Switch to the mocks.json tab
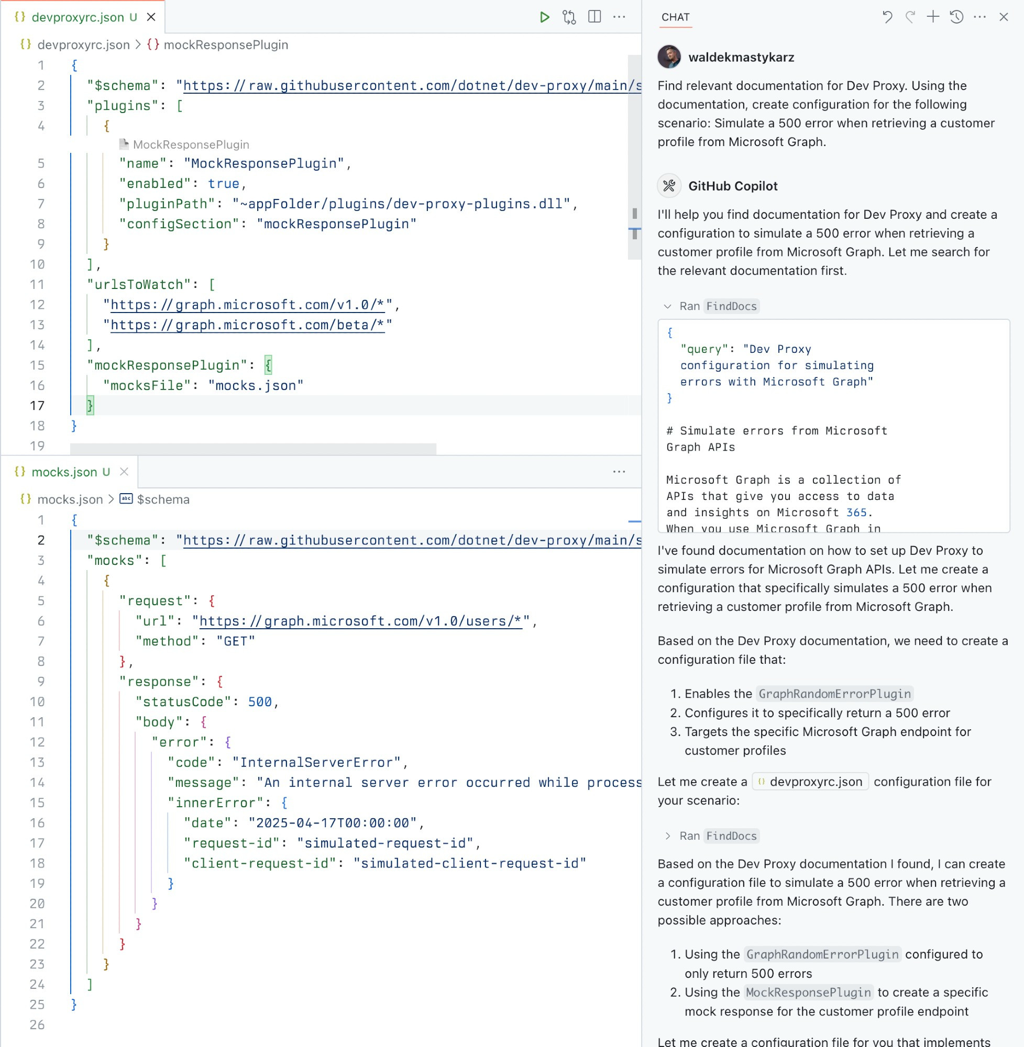Viewport: 1024px width, 1047px height. click(64, 472)
